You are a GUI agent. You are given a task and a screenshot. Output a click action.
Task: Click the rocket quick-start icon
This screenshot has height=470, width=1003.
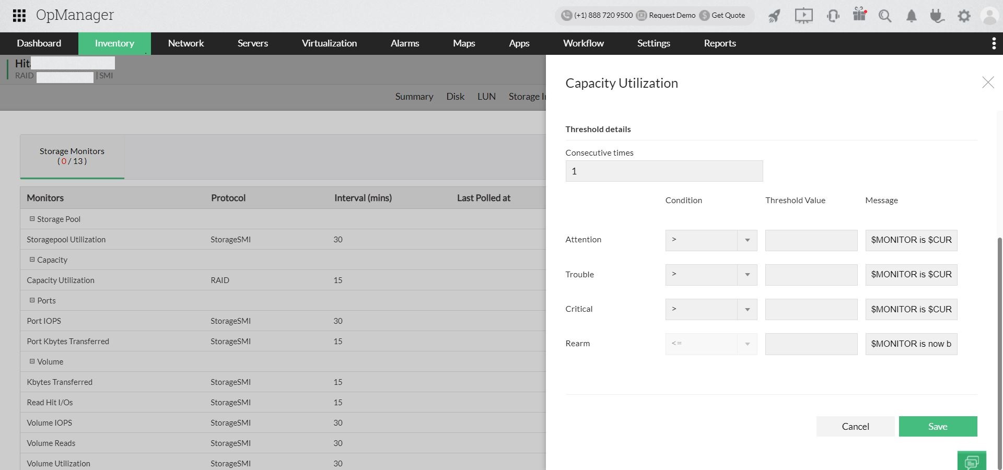click(774, 16)
